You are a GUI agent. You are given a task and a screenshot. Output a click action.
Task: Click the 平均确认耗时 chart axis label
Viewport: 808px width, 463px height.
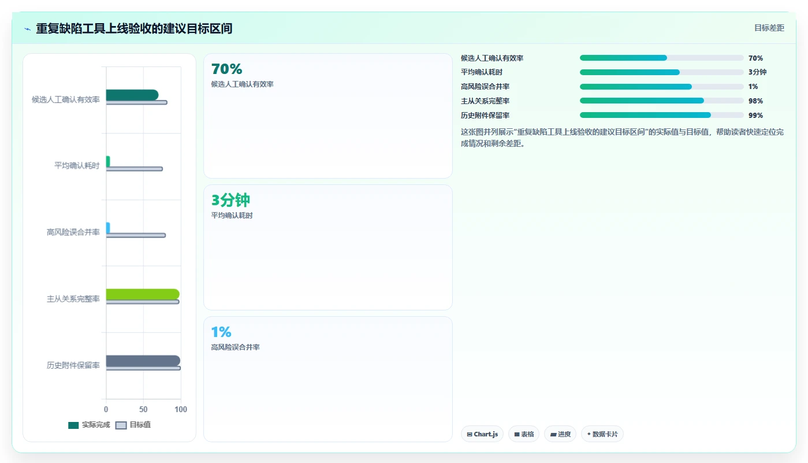point(77,166)
